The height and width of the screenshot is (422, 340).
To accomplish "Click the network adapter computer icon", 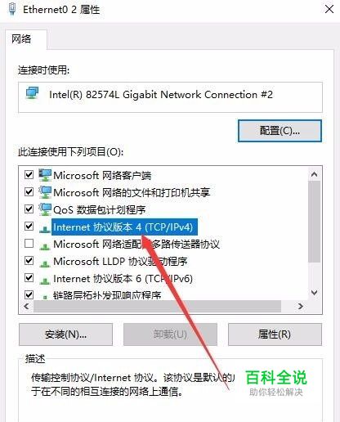I will point(32,93).
